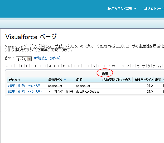Filter list by kana カ

(138, 66)
